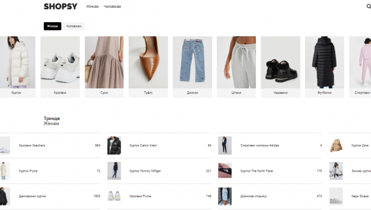
Task: Click the Кросівки label under sneakers image
Action: [60, 93]
